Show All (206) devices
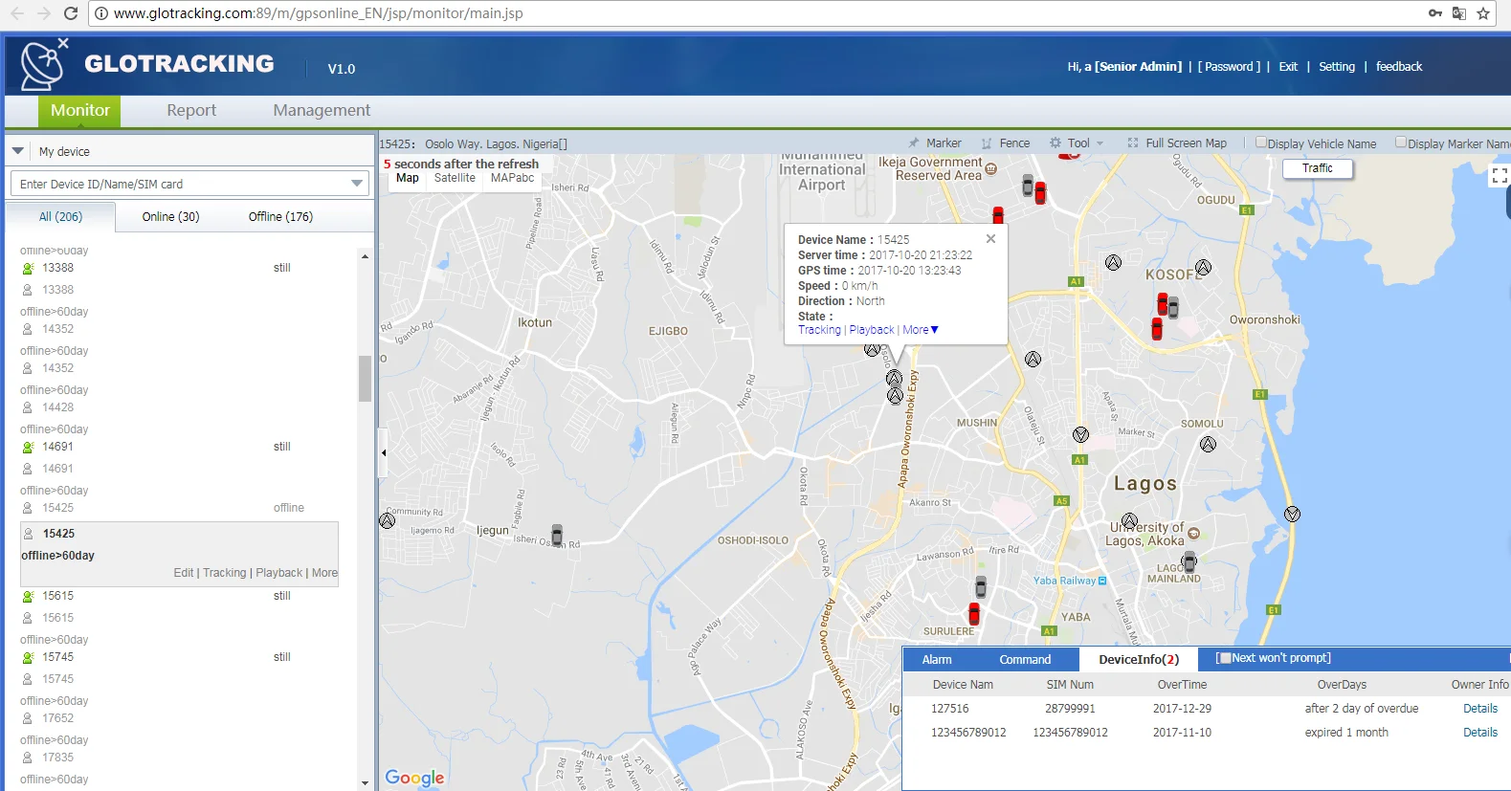 click(60, 217)
